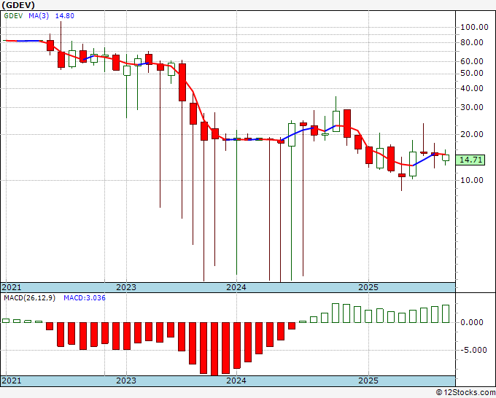Select 2021 on the price chart time axis
This screenshot has width=496, height=398.
click(x=12, y=287)
